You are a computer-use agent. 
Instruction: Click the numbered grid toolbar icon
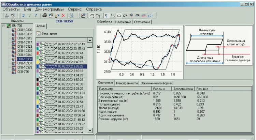[x=72, y=15]
